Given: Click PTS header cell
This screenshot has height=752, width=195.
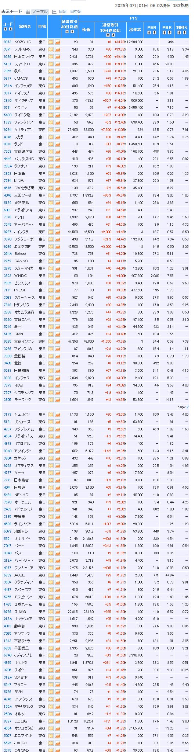Looking at the screenshot, I should click(133, 18).
